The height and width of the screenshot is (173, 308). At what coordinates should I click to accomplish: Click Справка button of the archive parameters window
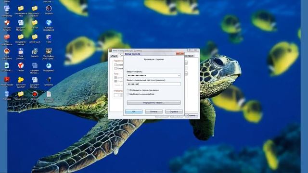192,115
